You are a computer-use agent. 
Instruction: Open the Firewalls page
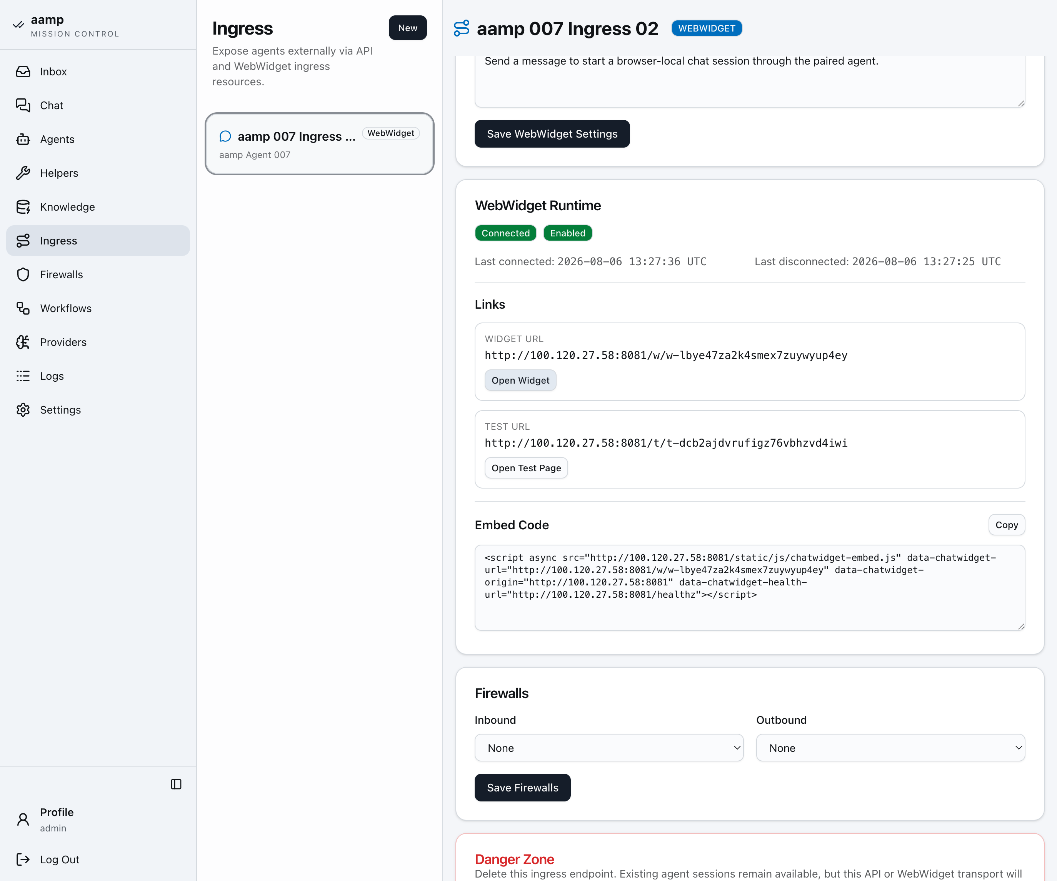pos(98,274)
